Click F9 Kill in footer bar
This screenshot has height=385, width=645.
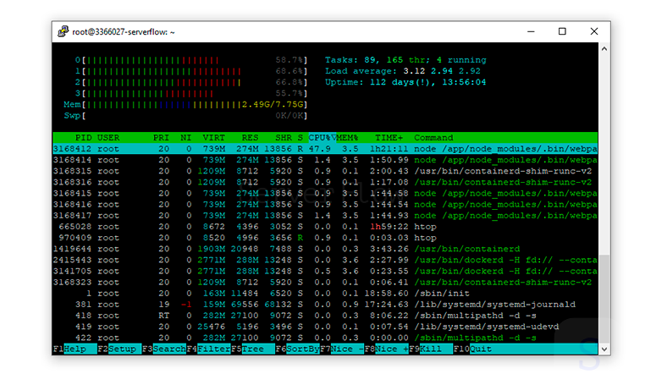tap(431, 349)
